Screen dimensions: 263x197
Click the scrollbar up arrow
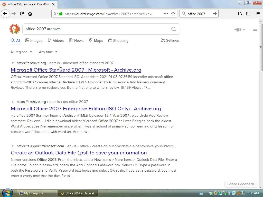(x=261, y=21)
